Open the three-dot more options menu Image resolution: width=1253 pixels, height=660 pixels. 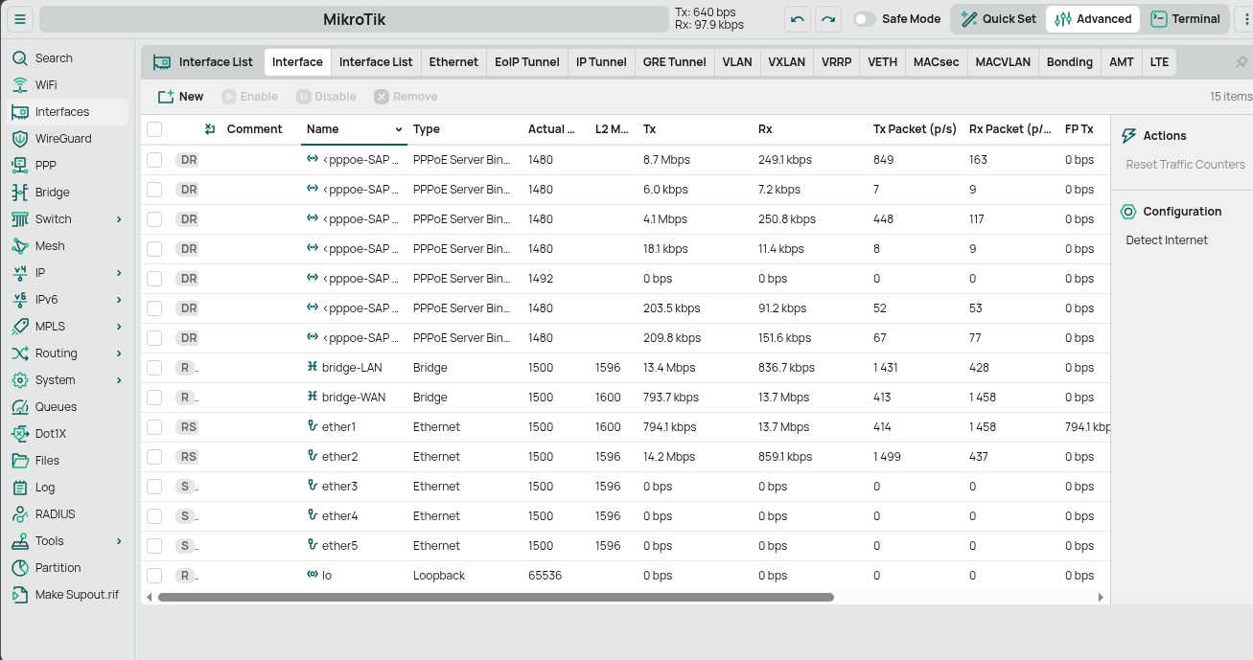tap(1243, 19)
